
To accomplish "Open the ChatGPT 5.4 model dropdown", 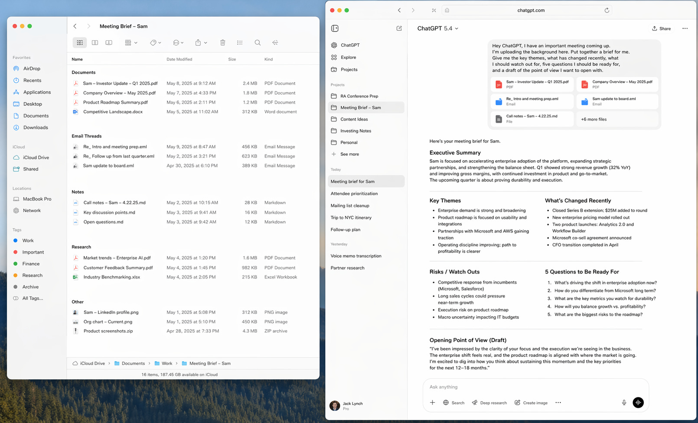I will coord(438,29).
